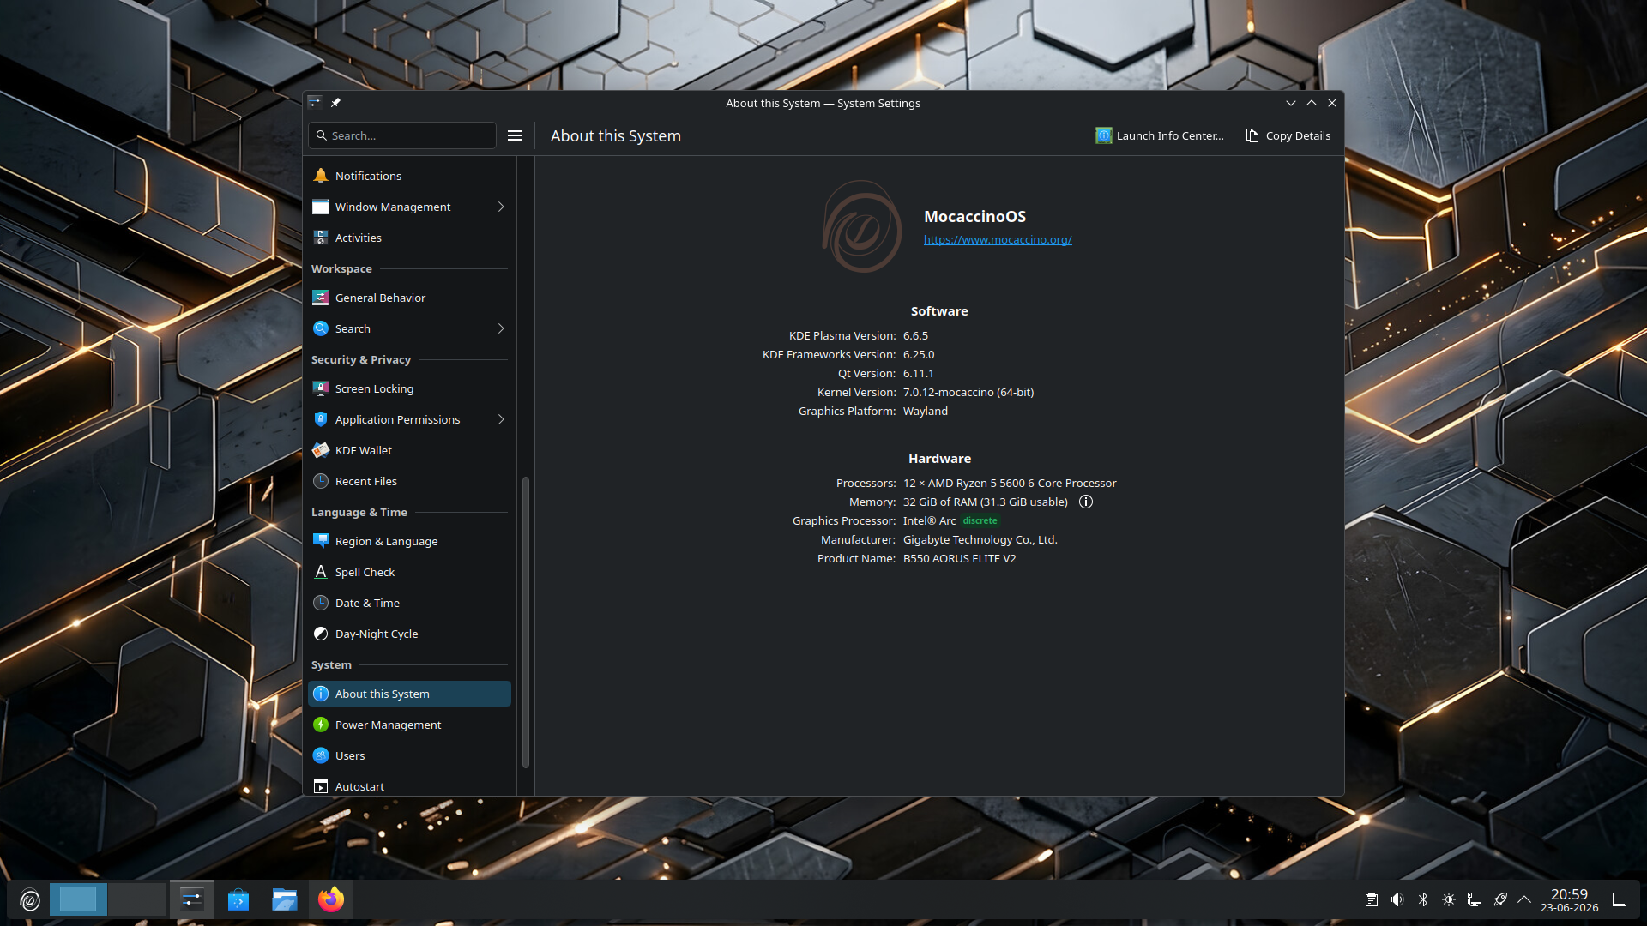Viewport: 1647px width, 926px height.
Task: Open the Date & Time clock icon
Action: [x=321, y=603]
